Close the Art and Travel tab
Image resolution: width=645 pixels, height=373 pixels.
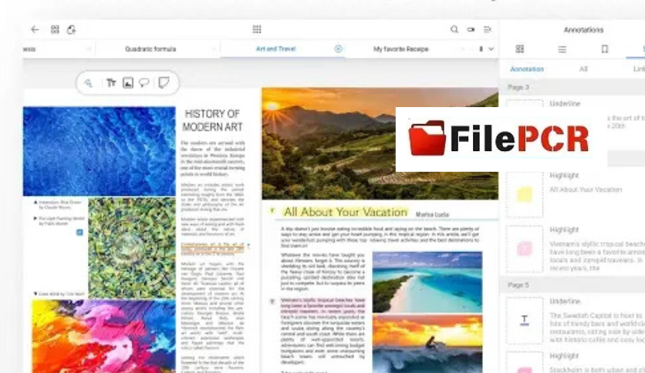pyautogui.click(x=338, y=49)
